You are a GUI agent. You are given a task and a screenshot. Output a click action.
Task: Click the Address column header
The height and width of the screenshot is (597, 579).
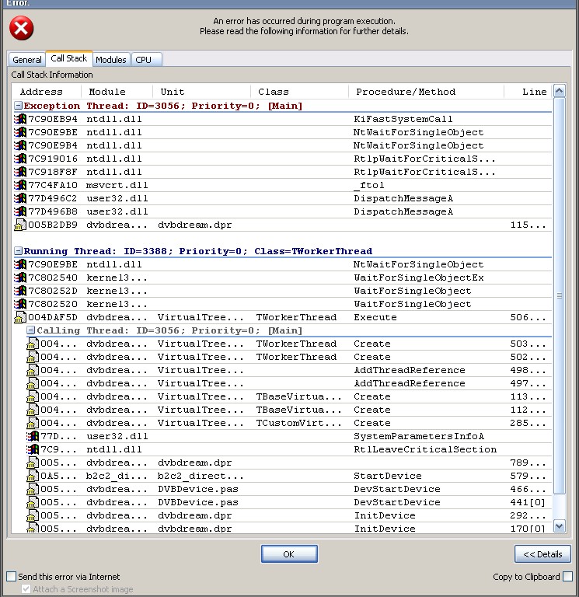pyautogui.click(x=47, y=92)
